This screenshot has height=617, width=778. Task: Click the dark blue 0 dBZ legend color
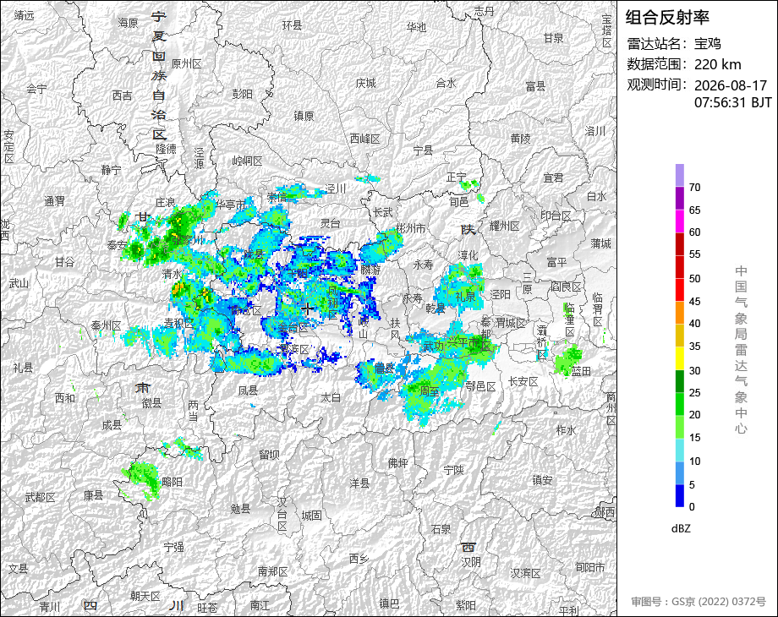pyautogui.click(x=680, y=495)
